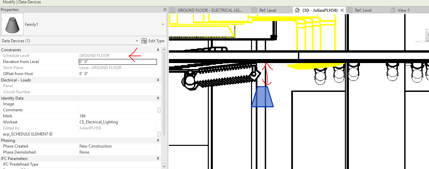429x169 pixels.
Task: Click the Work Plane value Level : GROUND FLOOR
Action: click(x=100, y=68)
